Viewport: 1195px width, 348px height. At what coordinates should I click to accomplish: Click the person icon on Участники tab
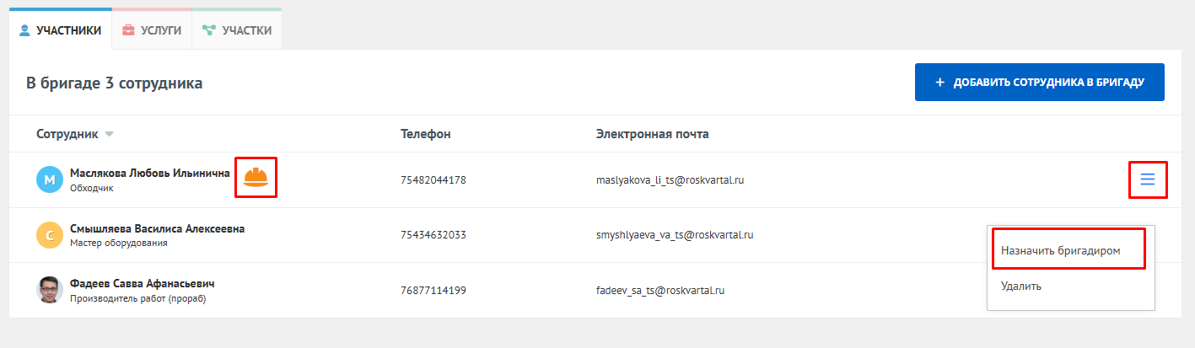click(24, 30)
